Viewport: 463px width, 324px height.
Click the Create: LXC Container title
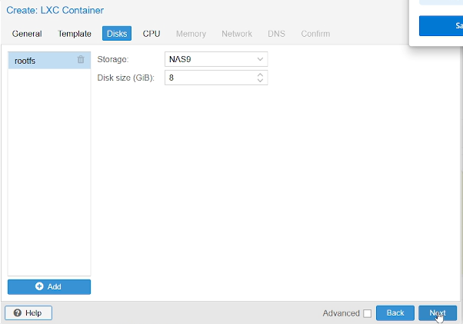[x=55, y=10]
